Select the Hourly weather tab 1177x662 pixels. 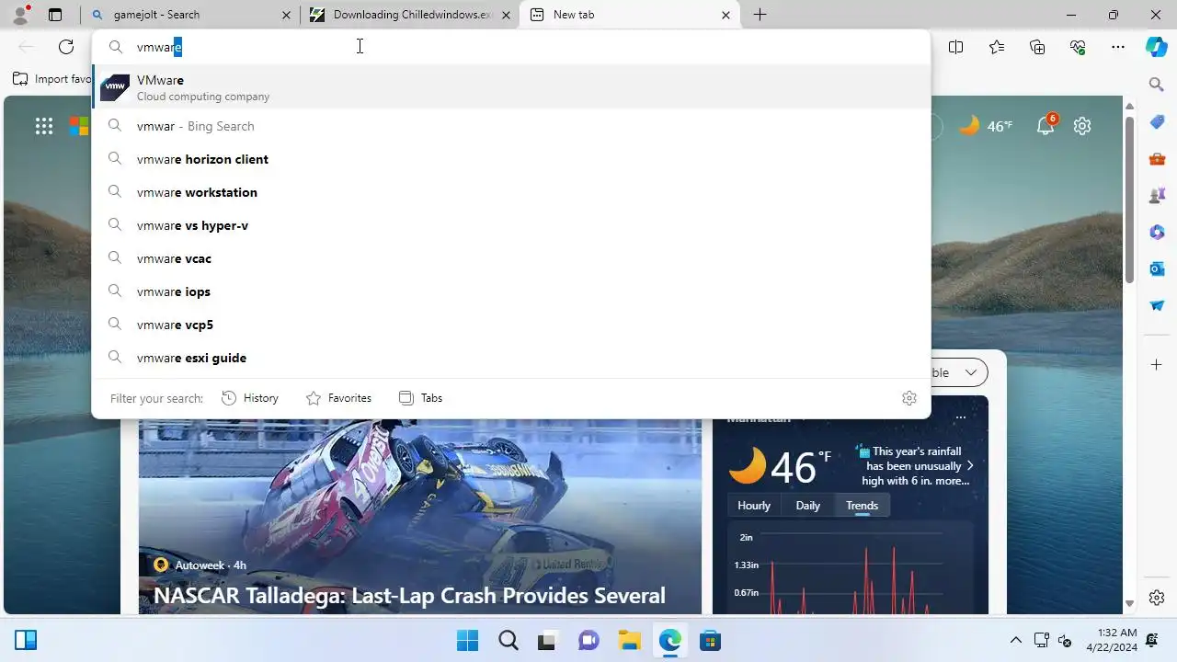(754, 506)
